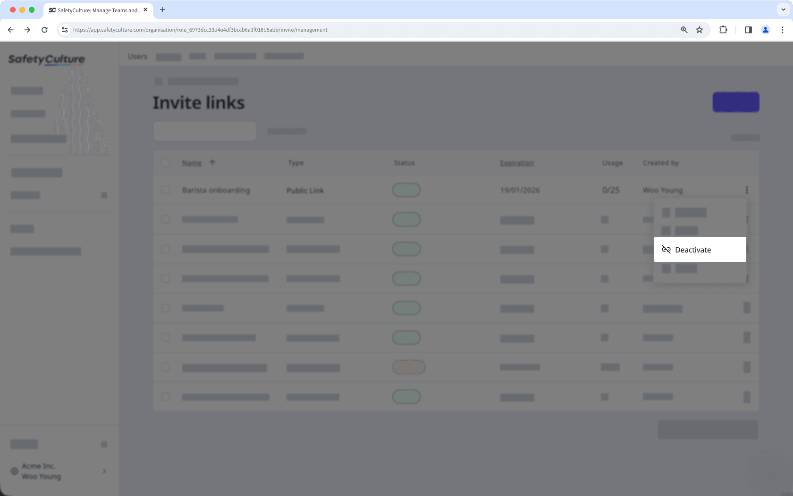Screen dimensions: 793x496
Task: Expand the Acme Inc. Woo Young account chevron
Action: click(104, 471)
